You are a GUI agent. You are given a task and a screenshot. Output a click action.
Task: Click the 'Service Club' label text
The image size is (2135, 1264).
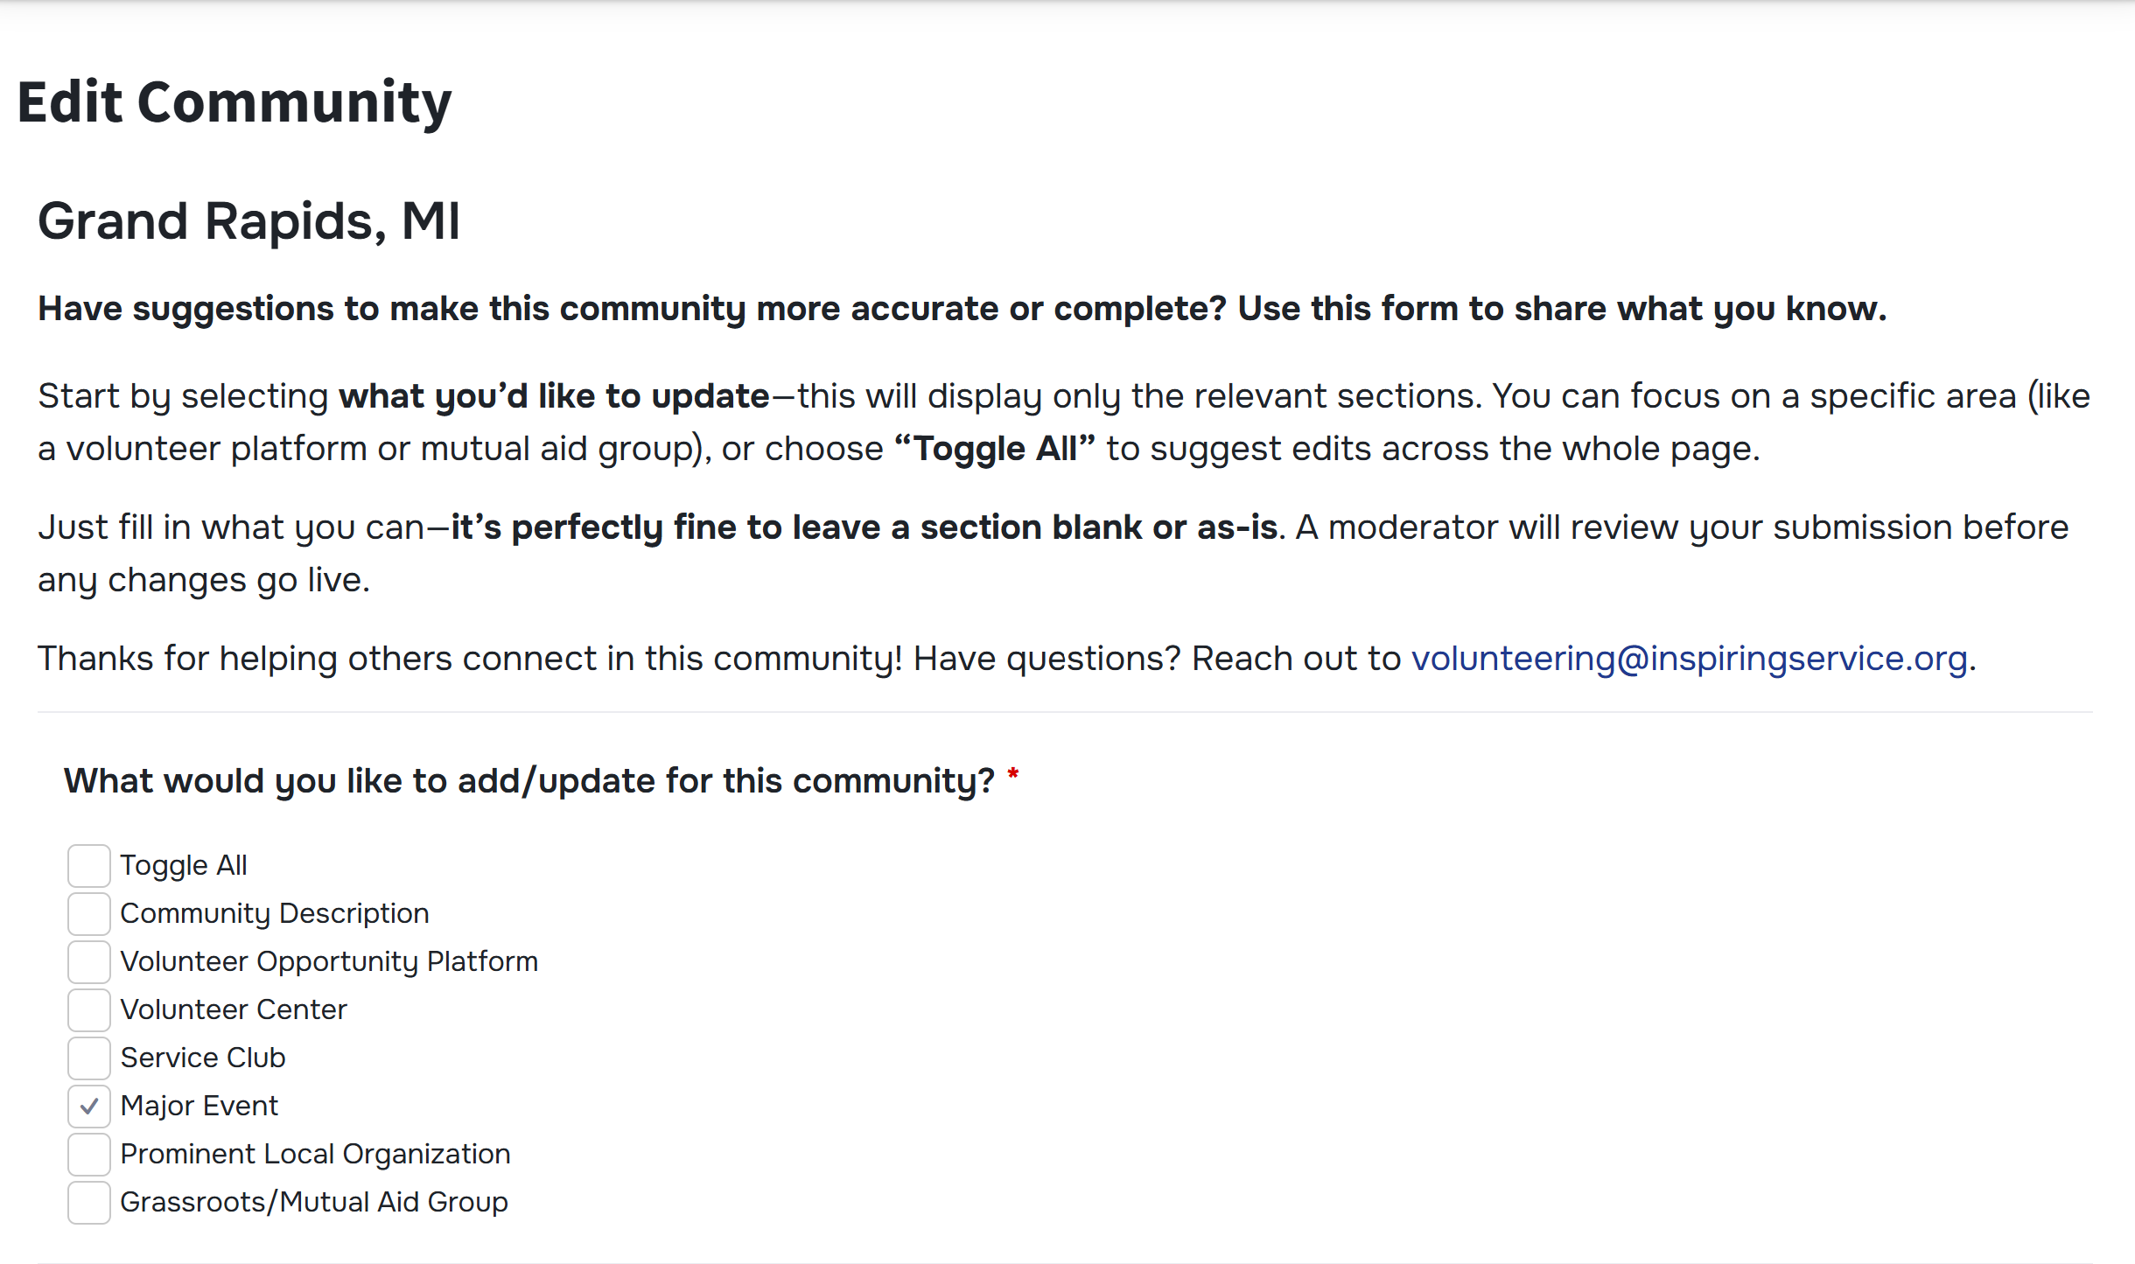pyautogui.click(x=203, y=1058)
